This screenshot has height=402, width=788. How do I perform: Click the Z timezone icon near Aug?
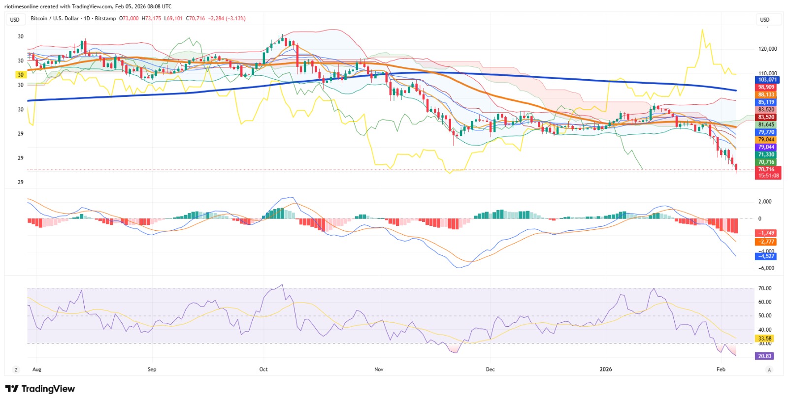click(16, 370)
